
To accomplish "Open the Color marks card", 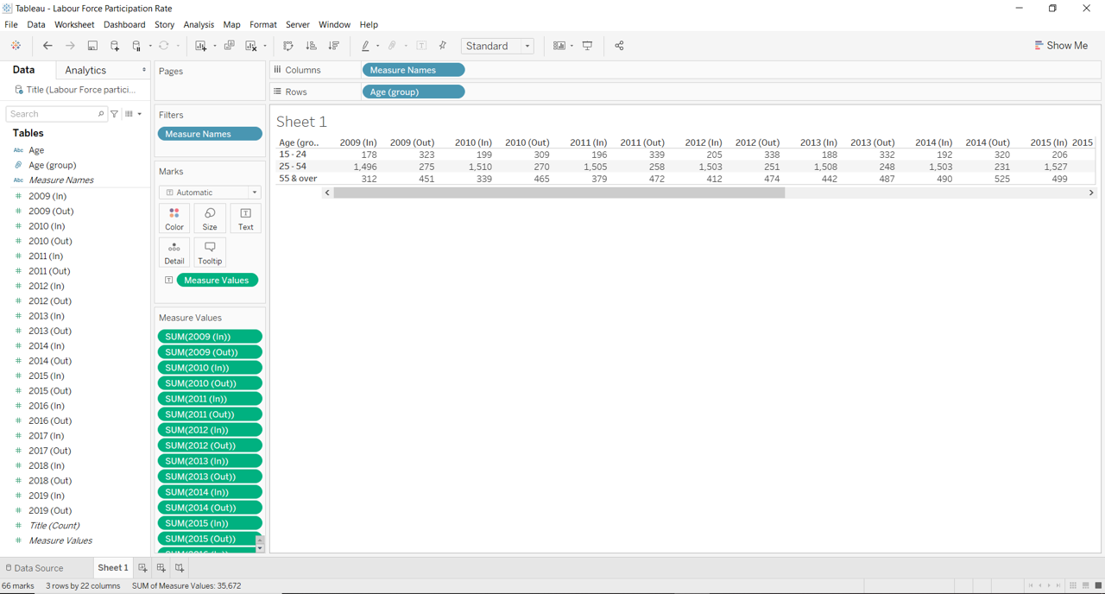I will click(x=174, y=218).
